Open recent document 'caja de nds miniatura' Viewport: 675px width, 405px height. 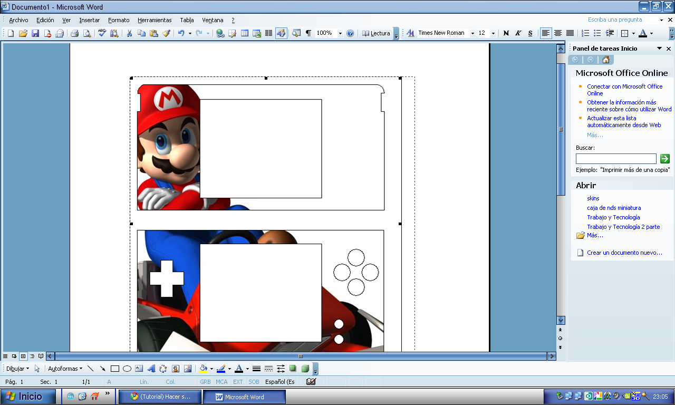pyautogui.click(x=614, y=208)
